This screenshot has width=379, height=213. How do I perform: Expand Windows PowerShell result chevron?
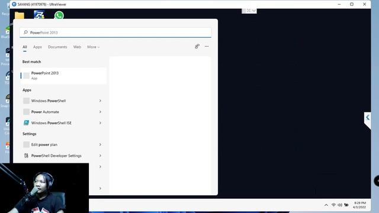pos(100,101)
